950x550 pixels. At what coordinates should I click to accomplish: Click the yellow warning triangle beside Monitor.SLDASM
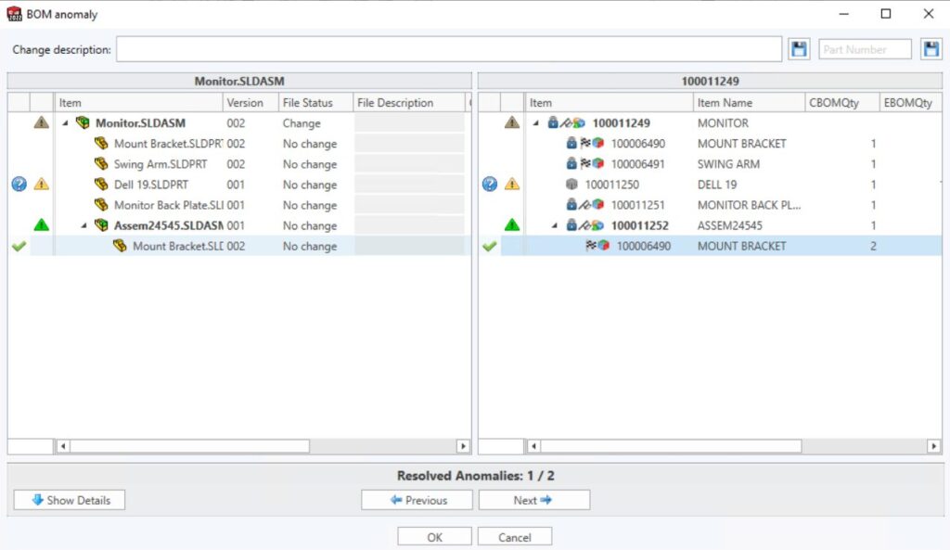(x=42, y=122)
